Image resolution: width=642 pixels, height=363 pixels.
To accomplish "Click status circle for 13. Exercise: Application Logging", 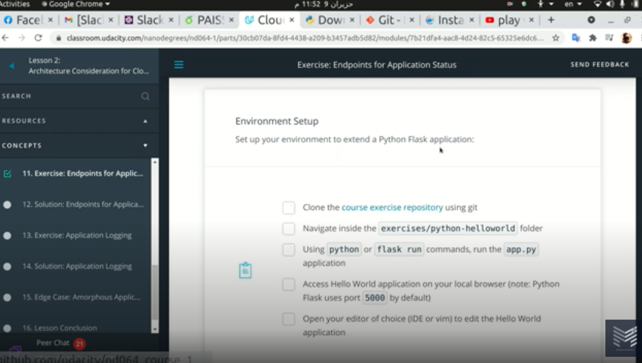I will 7,235.
